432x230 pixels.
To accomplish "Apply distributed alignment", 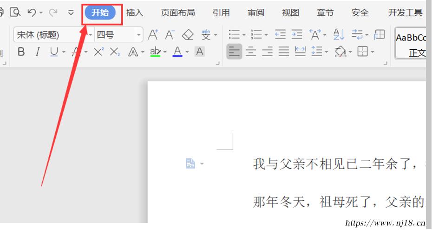I will (300, 52).
